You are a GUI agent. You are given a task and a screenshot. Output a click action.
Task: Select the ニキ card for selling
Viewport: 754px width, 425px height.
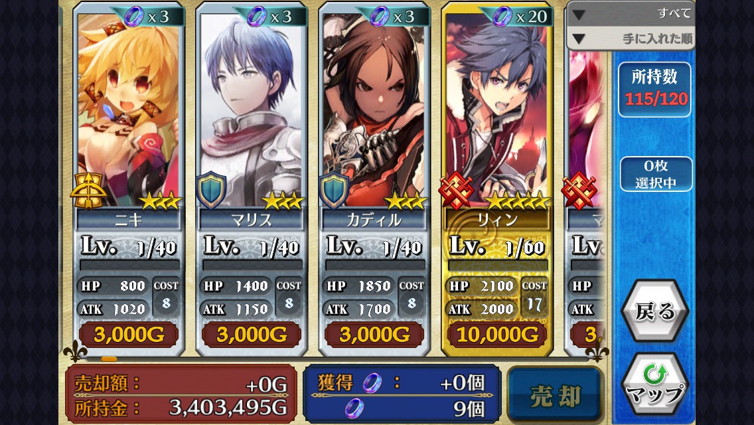point(129,179)
